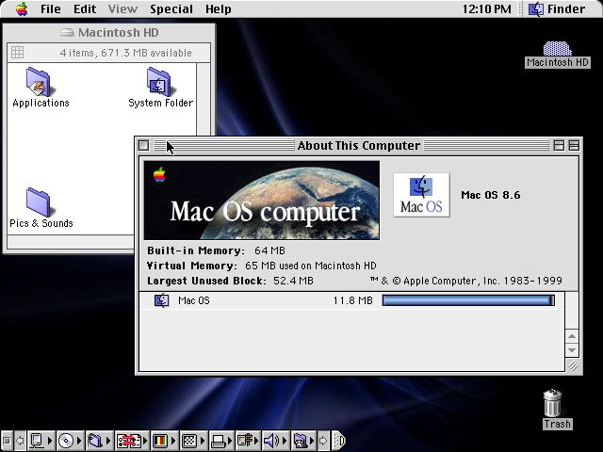Open the Help menu
Image resolution: width=603 pixels, height=452 pixels.
click(218, 8)
